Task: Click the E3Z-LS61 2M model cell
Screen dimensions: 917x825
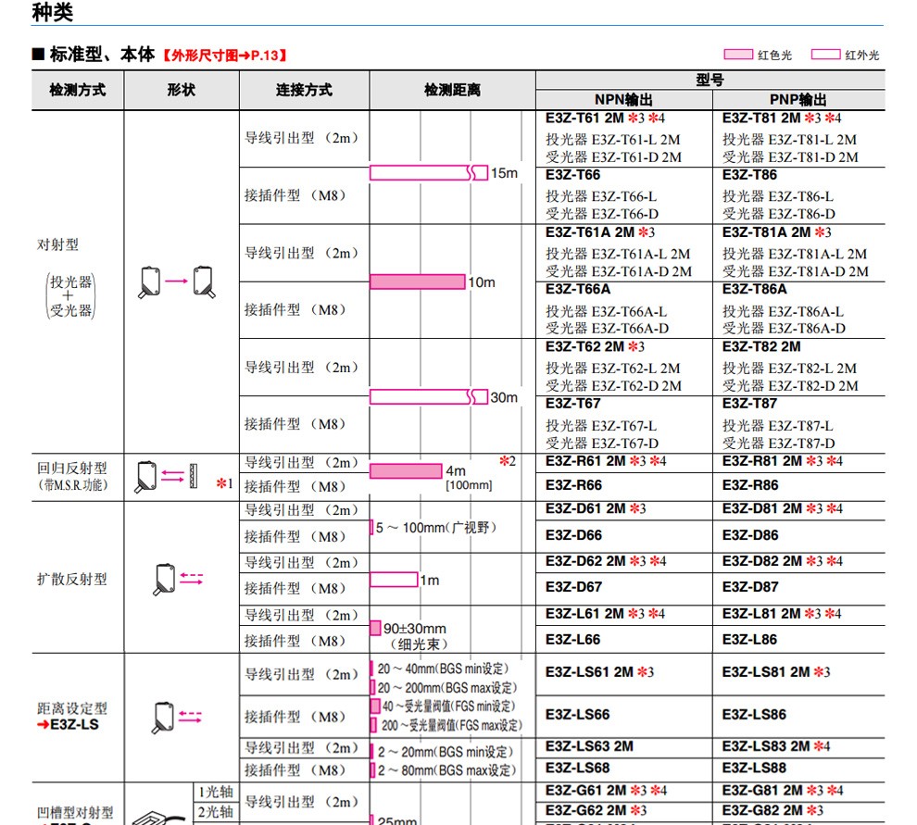Action: 624,673
